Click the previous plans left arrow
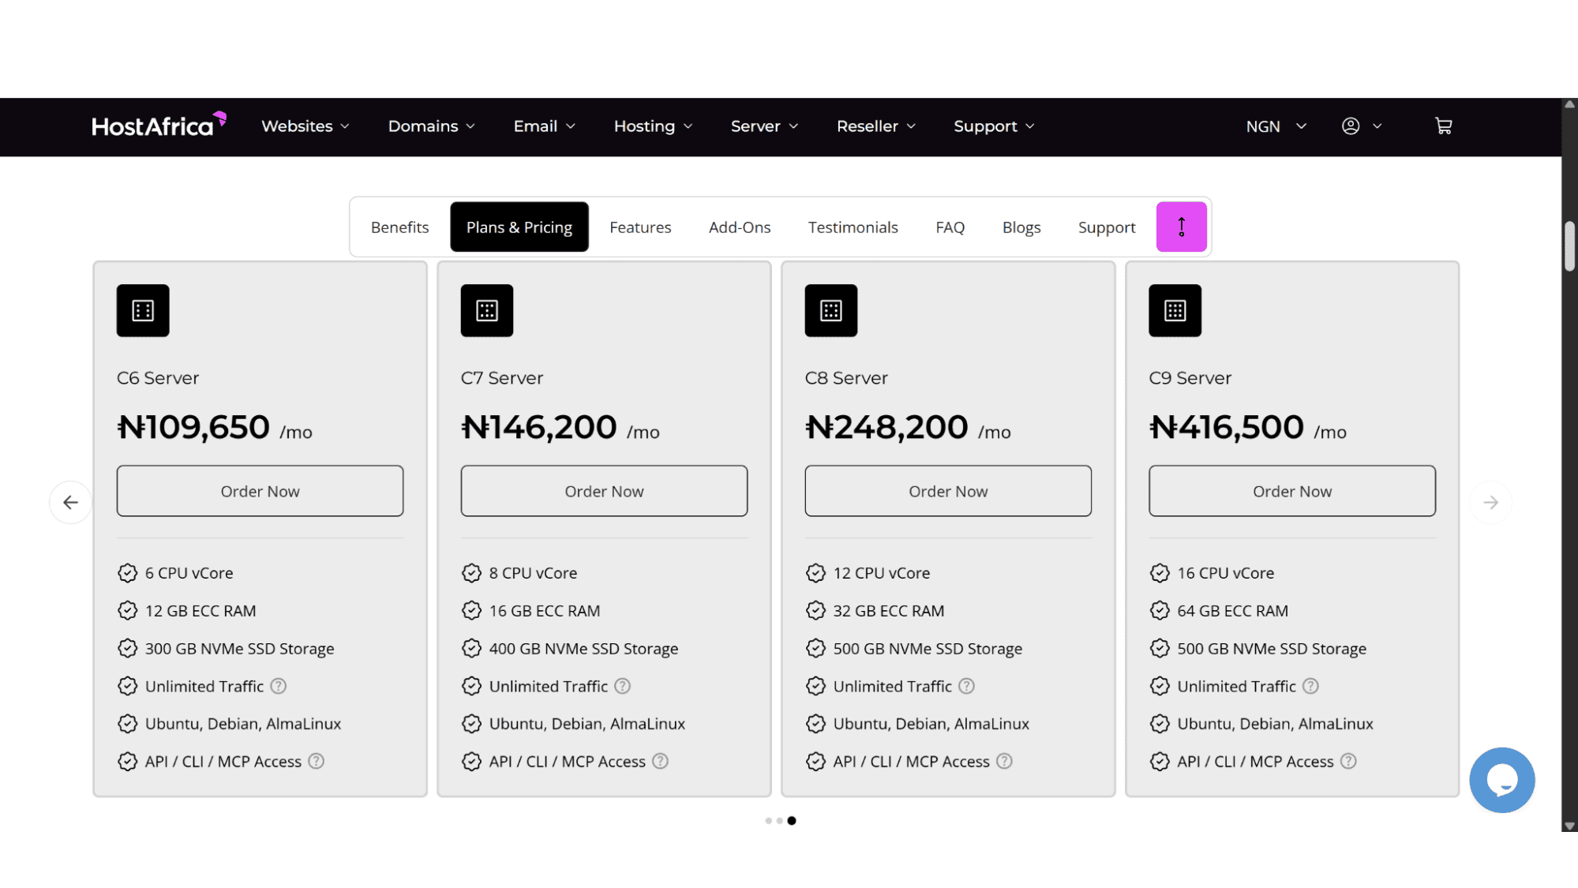This screenshot has width=1578, height=888. pos(71,502)
